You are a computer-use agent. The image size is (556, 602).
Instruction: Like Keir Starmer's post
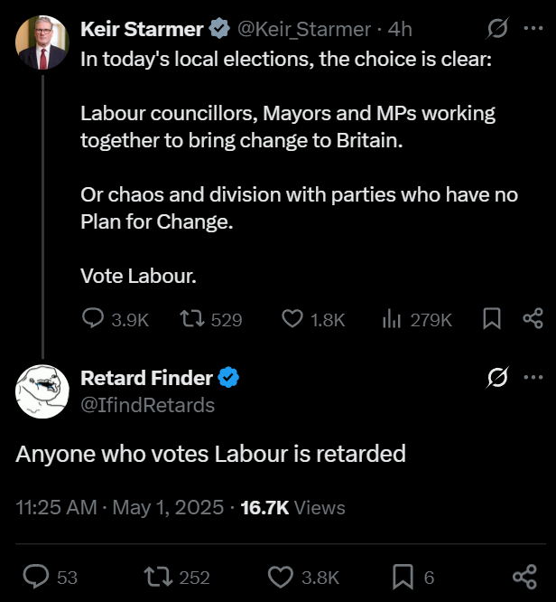292,319
